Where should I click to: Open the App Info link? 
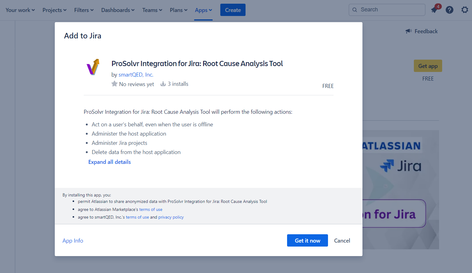[73, 240]
